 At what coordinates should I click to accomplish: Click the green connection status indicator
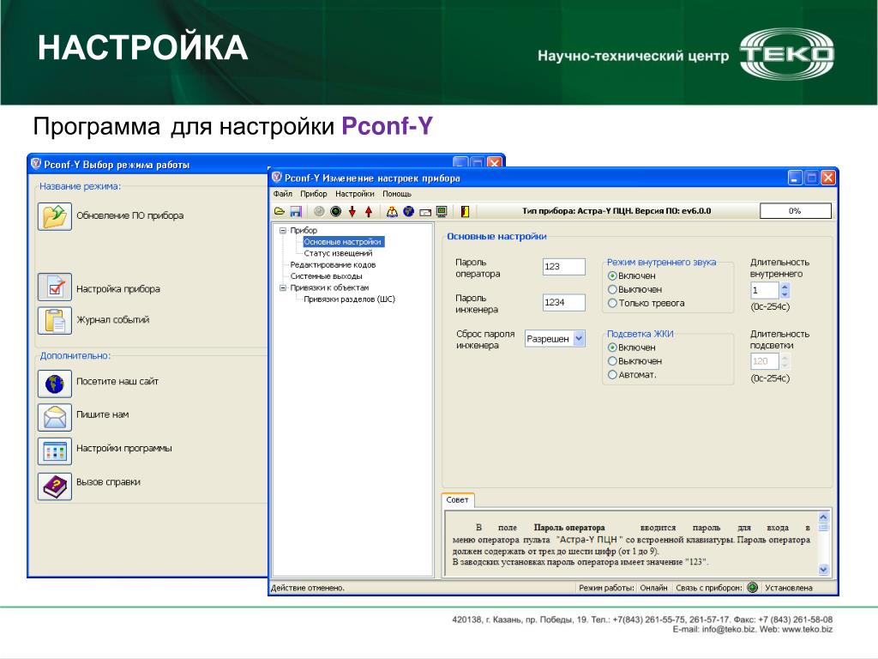pyautogui.click(x=753, y=587)
